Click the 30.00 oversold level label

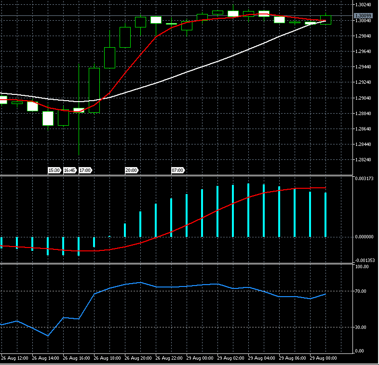361,327
